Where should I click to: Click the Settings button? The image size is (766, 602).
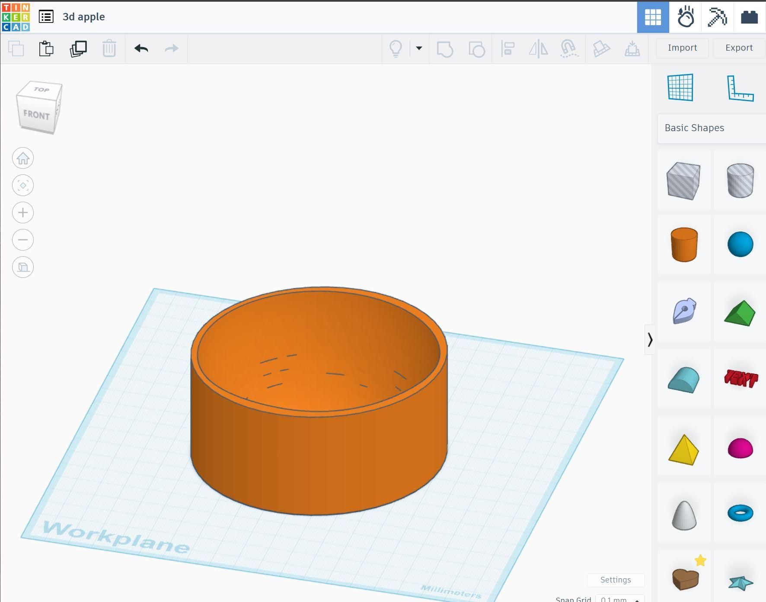[x=616, y=580]
